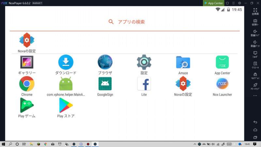Open App Center in the Nox title bar
Viewport: 261px width, 147px height.
tap(214, 3)
